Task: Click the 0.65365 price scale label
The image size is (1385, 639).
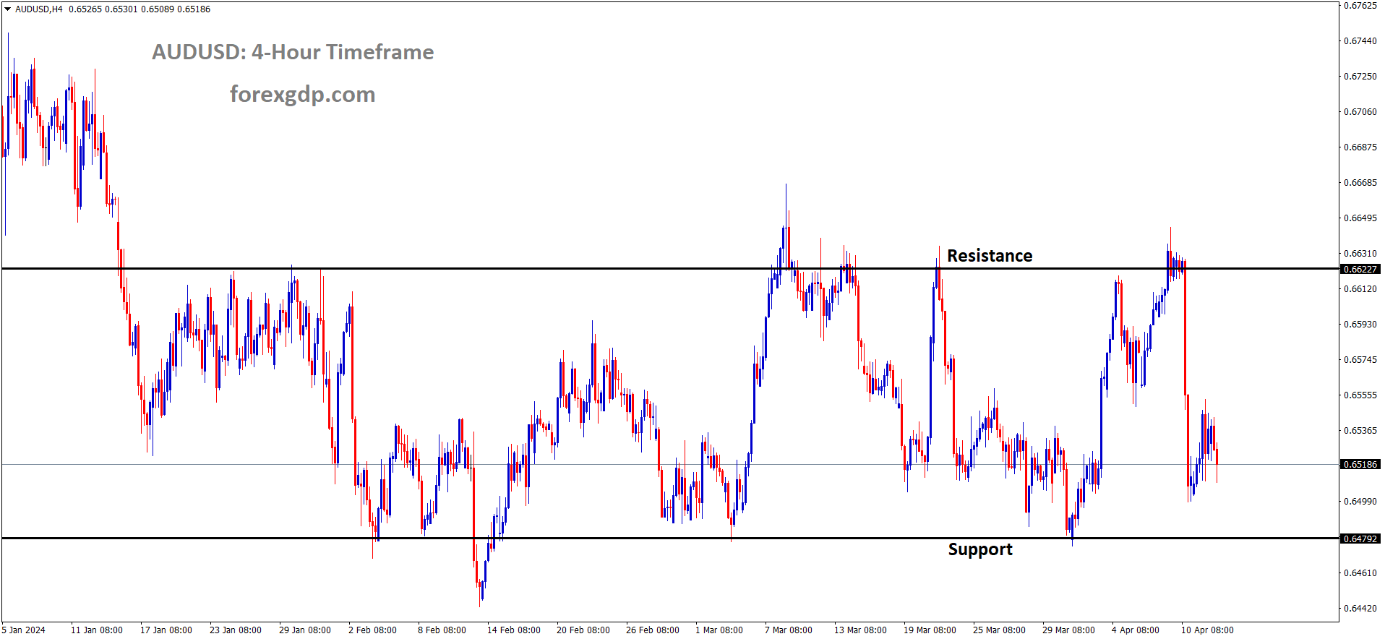Action: [1360, 430]
